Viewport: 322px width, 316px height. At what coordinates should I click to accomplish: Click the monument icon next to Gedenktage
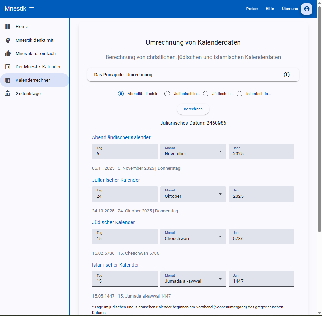7,93
